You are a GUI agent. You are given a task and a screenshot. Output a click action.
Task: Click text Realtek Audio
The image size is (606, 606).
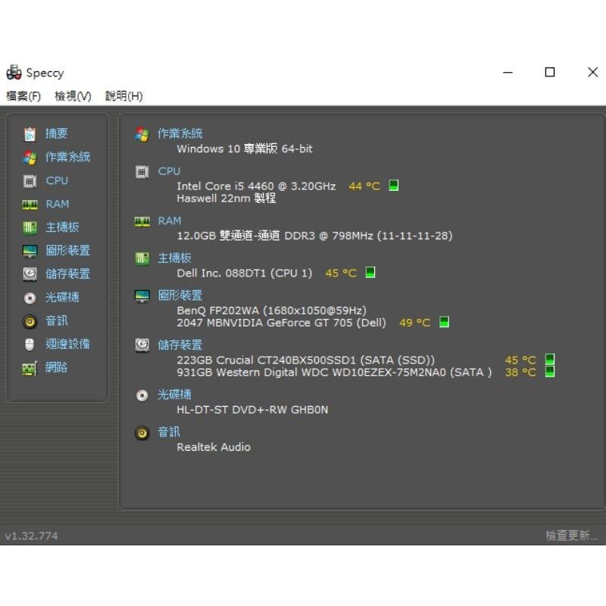[214, 447]
